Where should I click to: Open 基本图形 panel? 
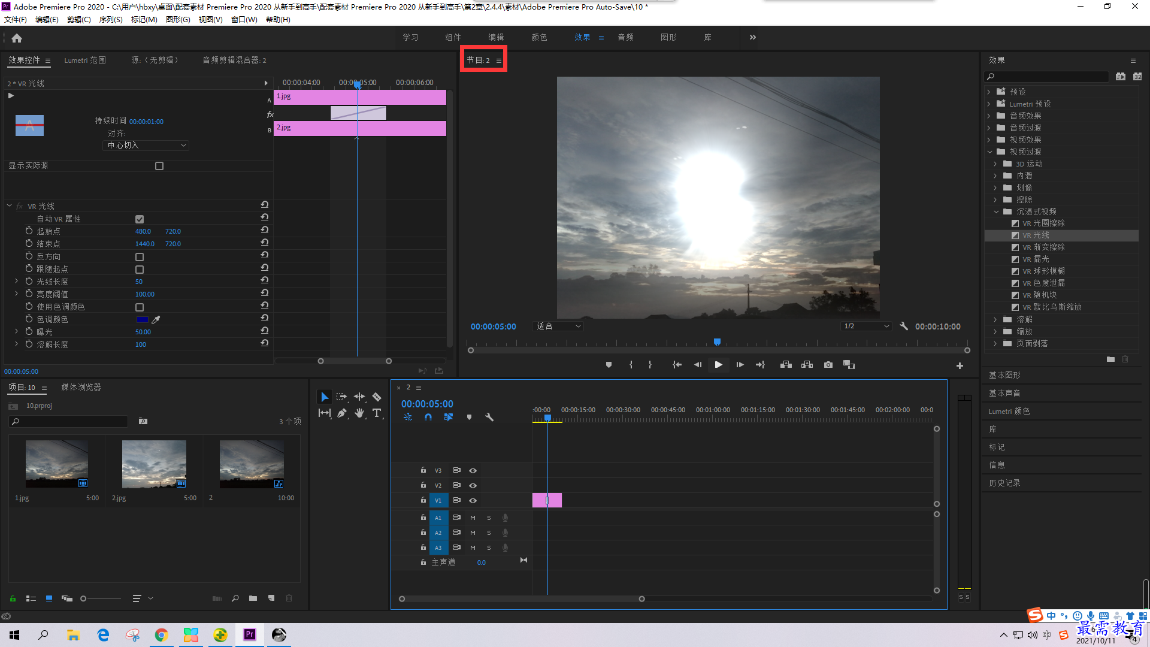coord(1004,375)
